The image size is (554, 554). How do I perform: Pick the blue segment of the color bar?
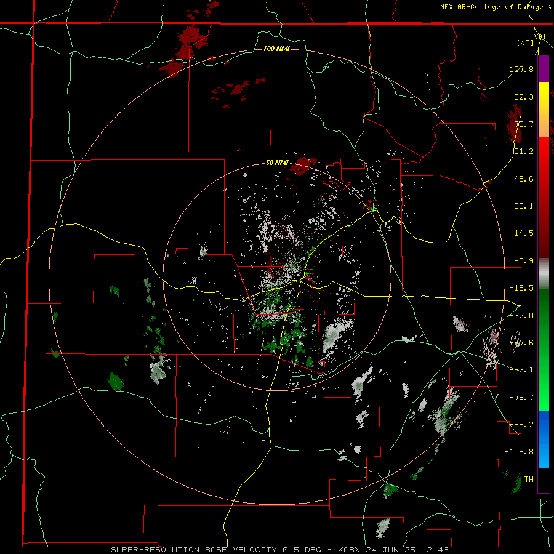[x=544, y=439]
